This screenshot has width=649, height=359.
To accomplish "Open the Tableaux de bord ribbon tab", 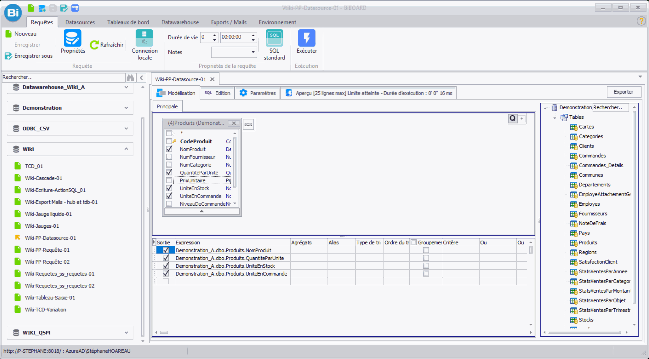I will click(128, 22).
